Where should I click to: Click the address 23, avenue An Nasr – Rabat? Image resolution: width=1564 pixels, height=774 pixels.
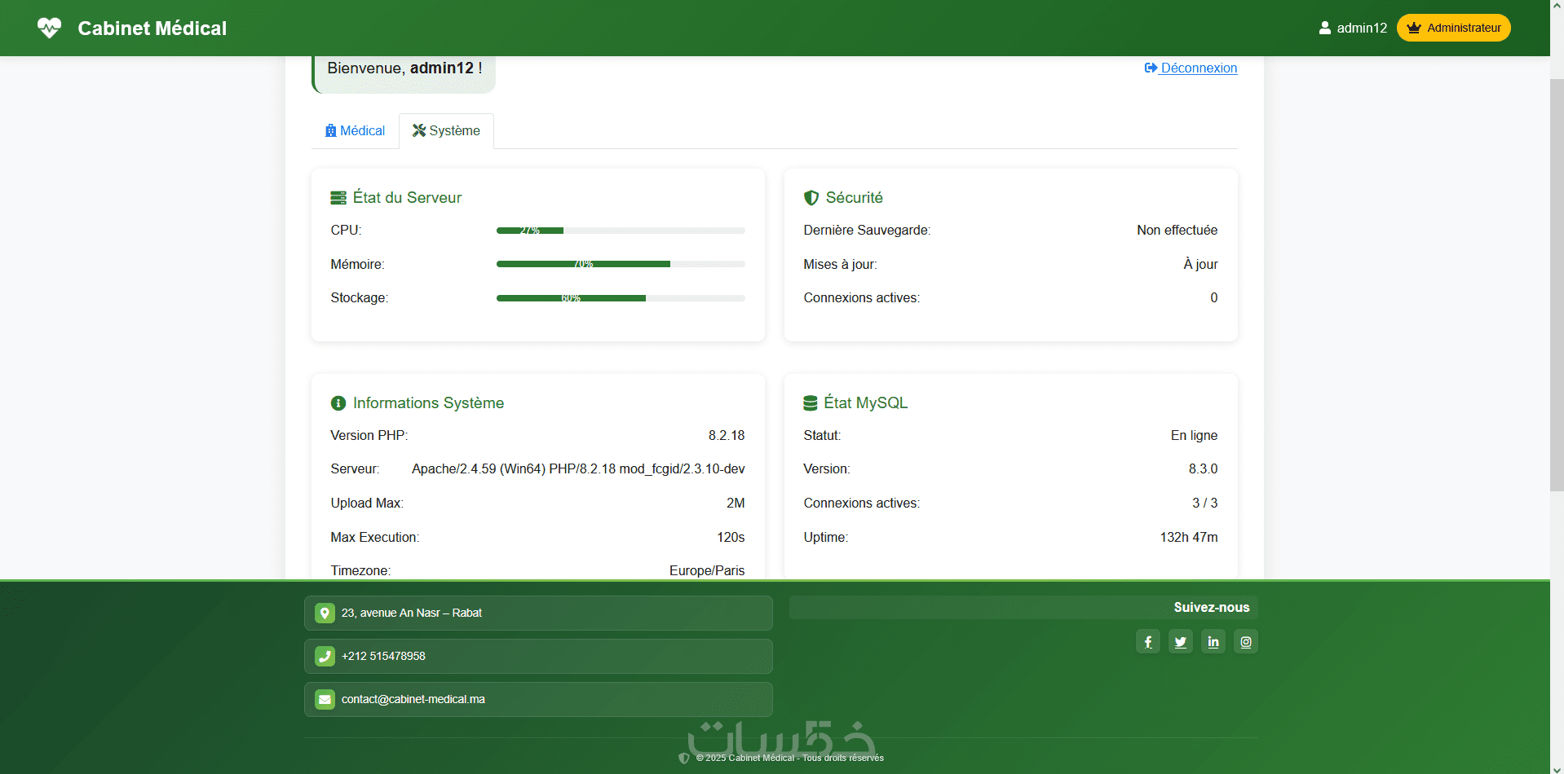pos(412,613)
